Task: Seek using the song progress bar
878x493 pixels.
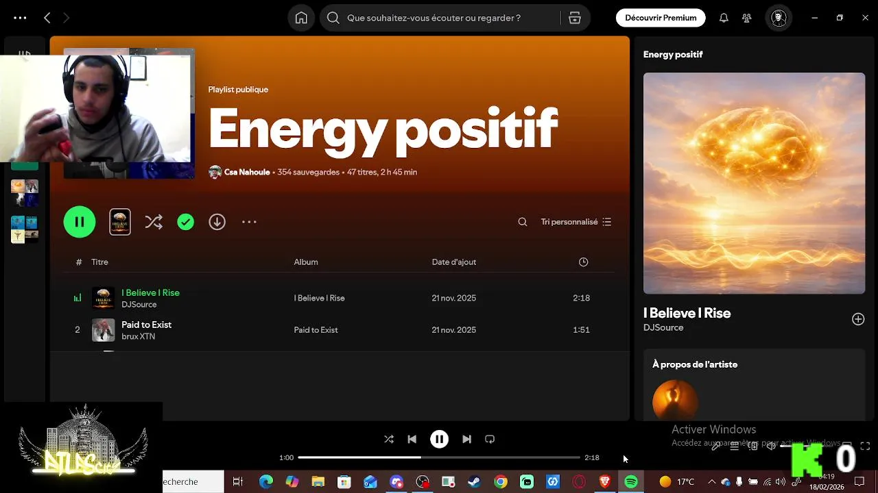Action: [439, 457]
